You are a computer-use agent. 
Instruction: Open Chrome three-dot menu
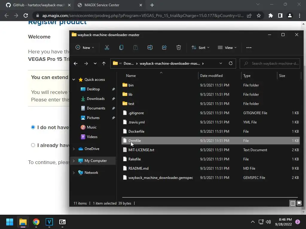(299, 16)
